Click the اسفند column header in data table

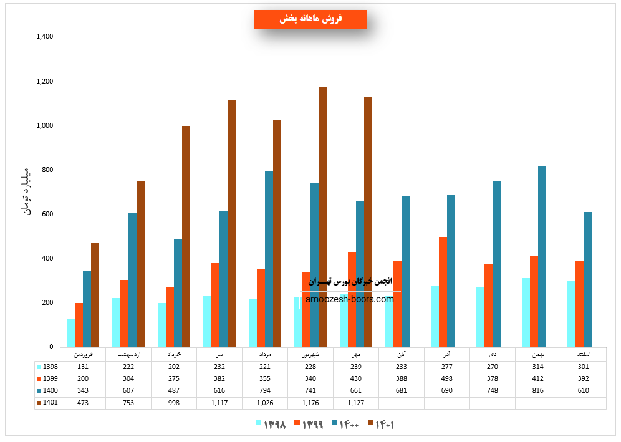[x=583, y=354]
